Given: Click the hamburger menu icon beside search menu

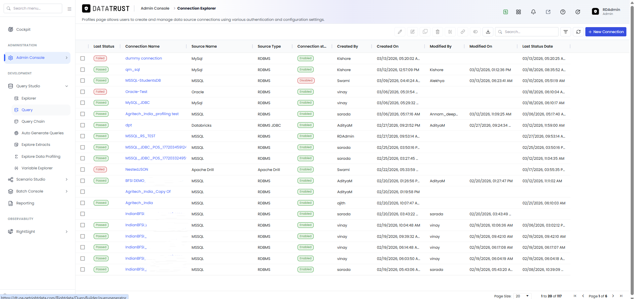Looking at the screenshot, I should 69,9.
